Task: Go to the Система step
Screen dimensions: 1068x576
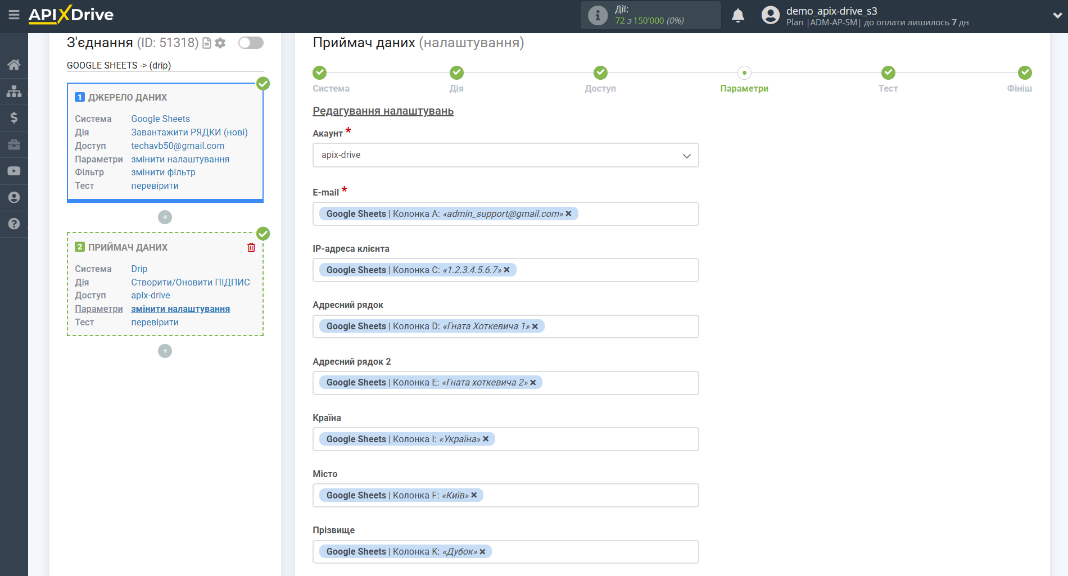Action: 320,72
